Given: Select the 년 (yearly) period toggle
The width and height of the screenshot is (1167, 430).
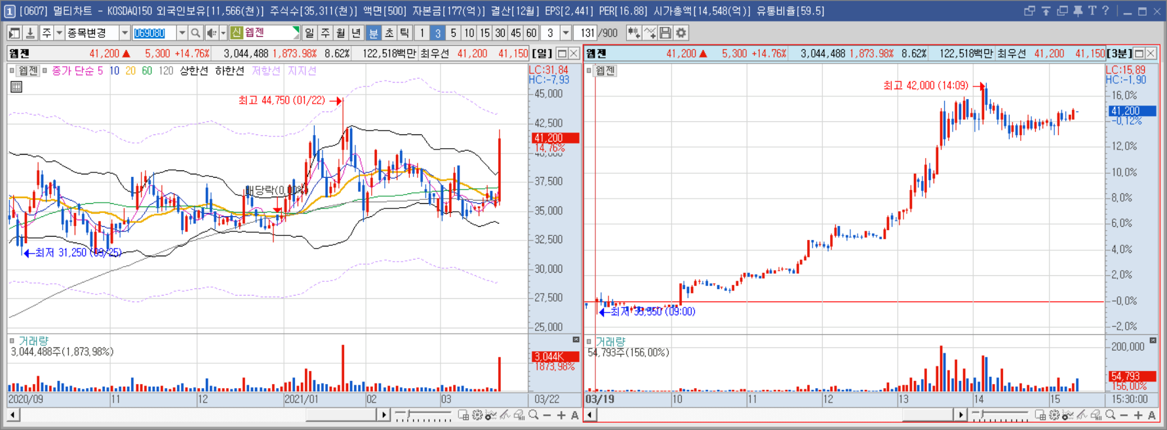Looking at the screenshot, I should (x=356, y=33).
